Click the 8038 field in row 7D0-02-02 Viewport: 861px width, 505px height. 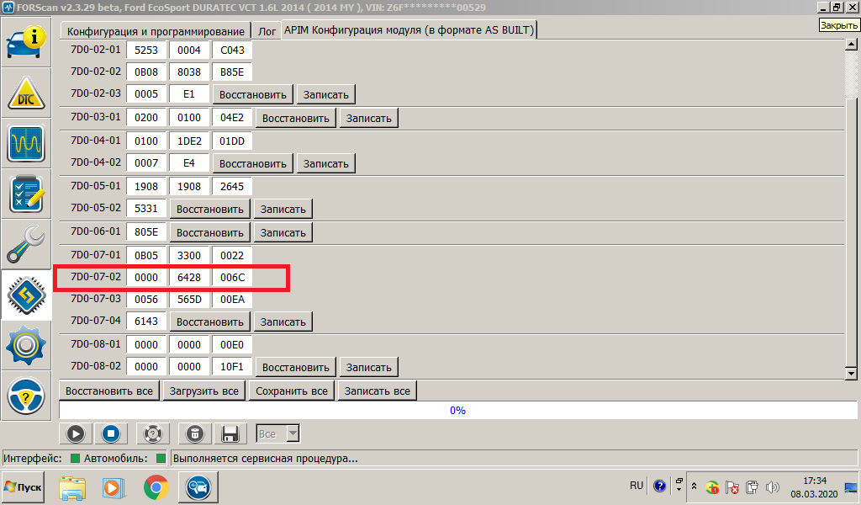tap(189, 72)
